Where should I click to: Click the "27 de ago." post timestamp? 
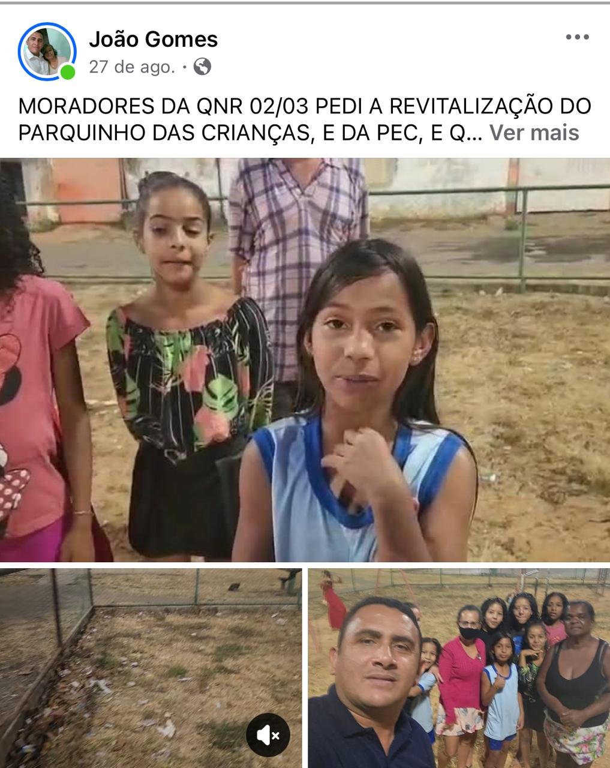(x=132, y=67)
